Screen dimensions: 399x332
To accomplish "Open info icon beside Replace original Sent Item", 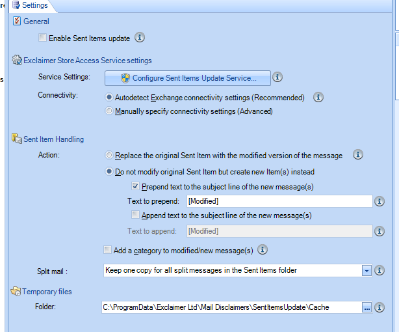I will pos(358,154).
